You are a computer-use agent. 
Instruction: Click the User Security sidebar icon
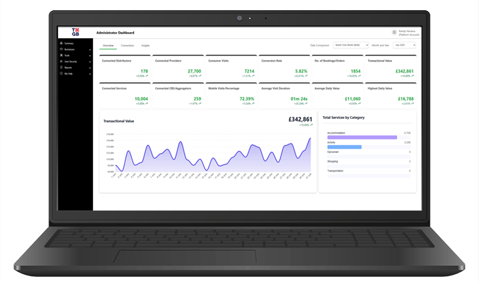click(61, 62)
